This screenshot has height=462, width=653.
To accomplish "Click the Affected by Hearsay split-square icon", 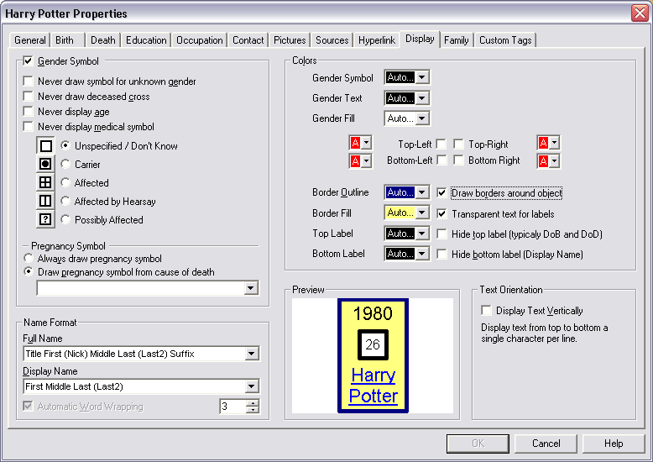I will point(45,201).
